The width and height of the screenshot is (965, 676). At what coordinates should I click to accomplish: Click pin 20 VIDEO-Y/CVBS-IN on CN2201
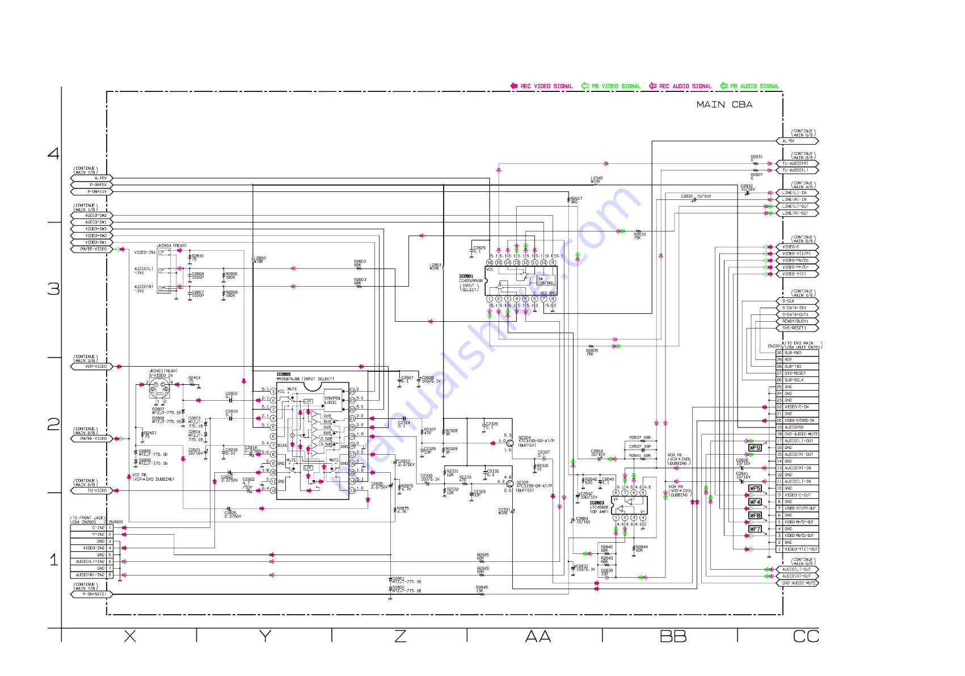click(x=797, y=421)
